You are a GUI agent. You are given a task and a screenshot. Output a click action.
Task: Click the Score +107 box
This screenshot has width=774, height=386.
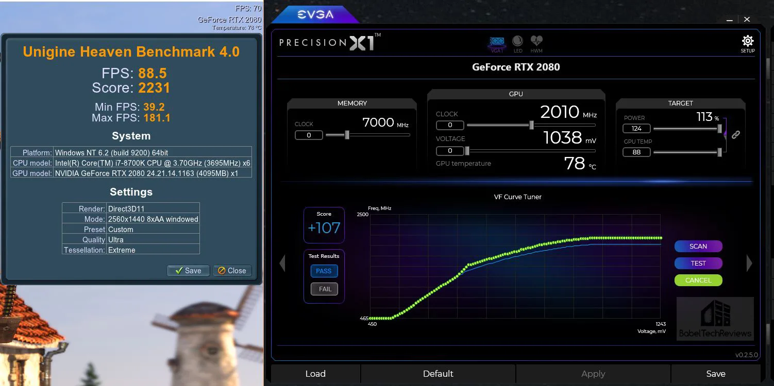tap(324, 225)
